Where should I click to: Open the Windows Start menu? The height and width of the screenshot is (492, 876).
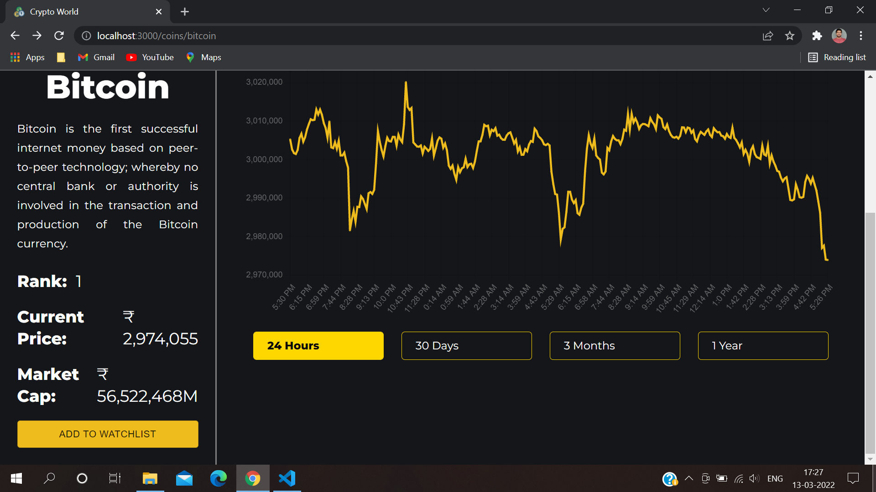16,478
